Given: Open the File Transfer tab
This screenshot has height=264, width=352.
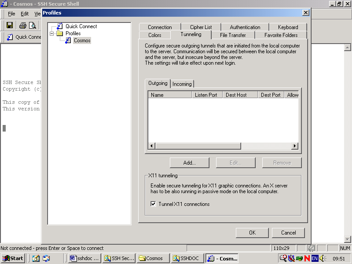Looking at the screenshot, I should (x=233, y=35).
